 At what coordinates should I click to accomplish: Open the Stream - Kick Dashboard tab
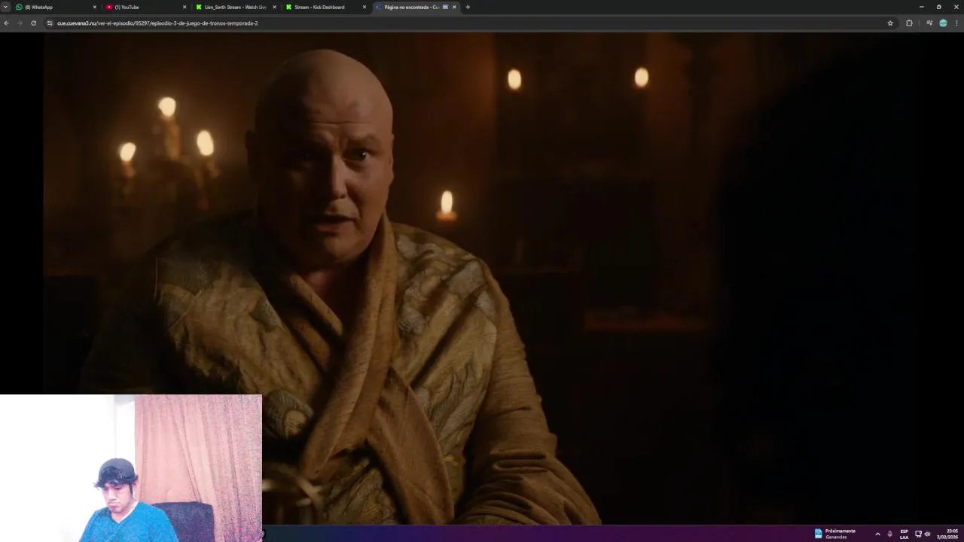coord(326,7)
